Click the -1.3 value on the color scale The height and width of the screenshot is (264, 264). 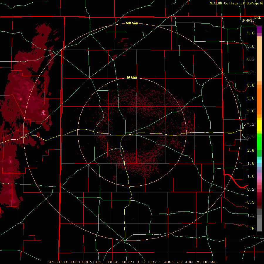tap(250, 215)
